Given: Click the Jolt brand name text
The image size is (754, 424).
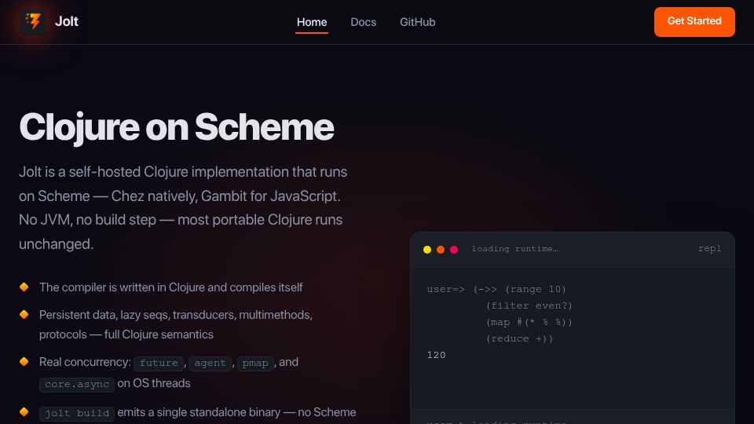Looking at the screenshot, I should tap(66, 22).
